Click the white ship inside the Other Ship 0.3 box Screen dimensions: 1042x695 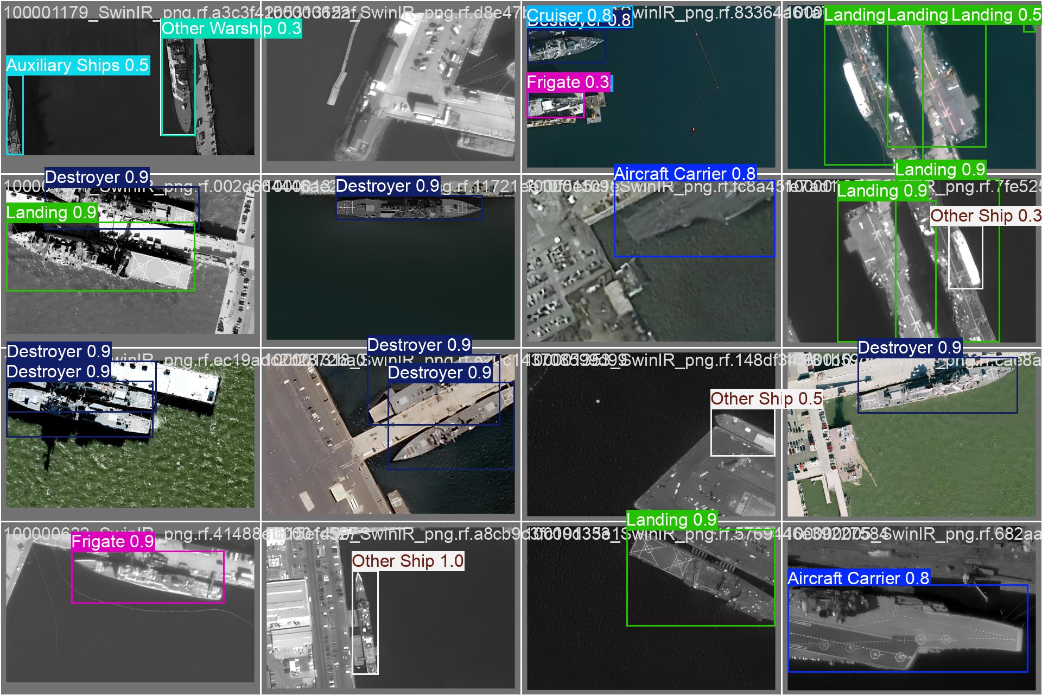click(966, 258)
